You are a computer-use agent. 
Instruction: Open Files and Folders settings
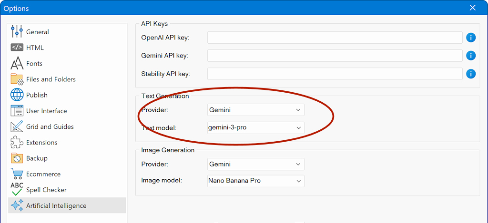(51, 79)
